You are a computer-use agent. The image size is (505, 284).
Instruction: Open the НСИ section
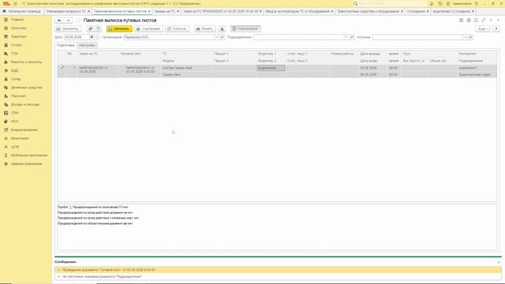pyautogui.click(x=14, y=121)
